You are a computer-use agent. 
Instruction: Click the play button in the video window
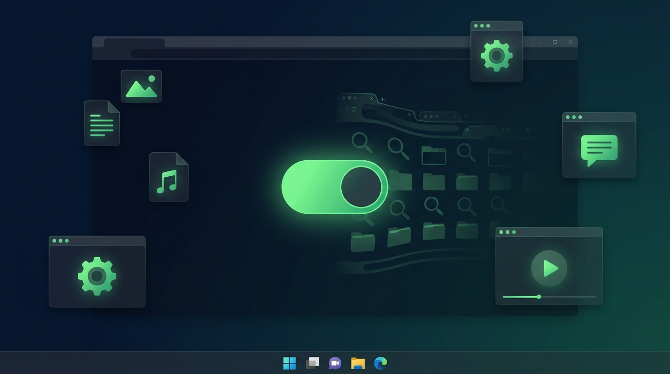click(x=549, y=268)
